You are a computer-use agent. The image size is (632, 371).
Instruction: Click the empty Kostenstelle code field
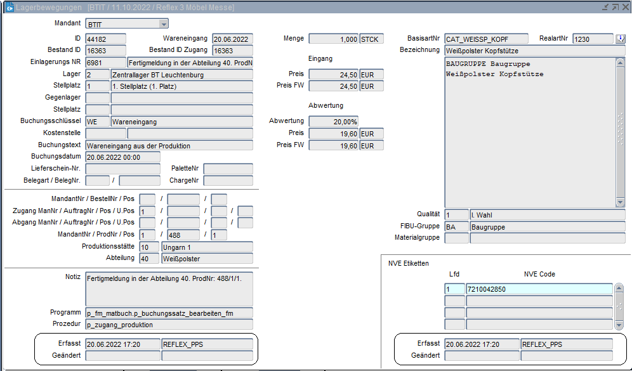(x=105, y=133)
